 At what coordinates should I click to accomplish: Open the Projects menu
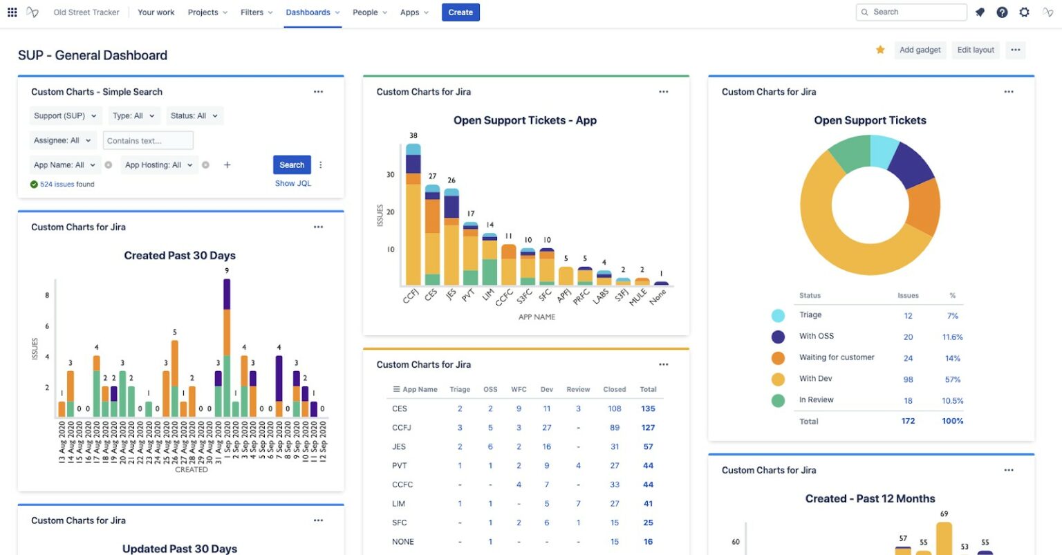207,12
